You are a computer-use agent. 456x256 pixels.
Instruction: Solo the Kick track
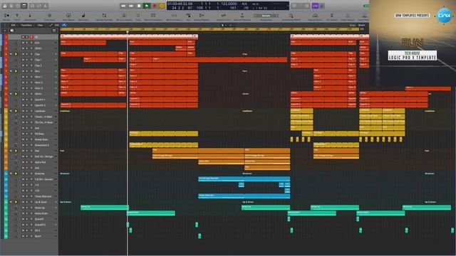pos(27,43)
